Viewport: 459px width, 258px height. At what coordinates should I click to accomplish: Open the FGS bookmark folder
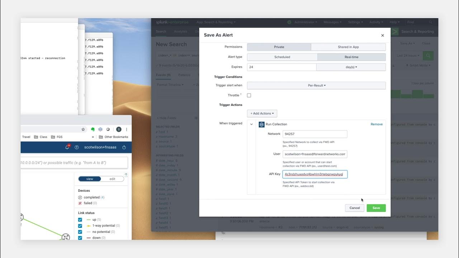(x=57, y=137)
